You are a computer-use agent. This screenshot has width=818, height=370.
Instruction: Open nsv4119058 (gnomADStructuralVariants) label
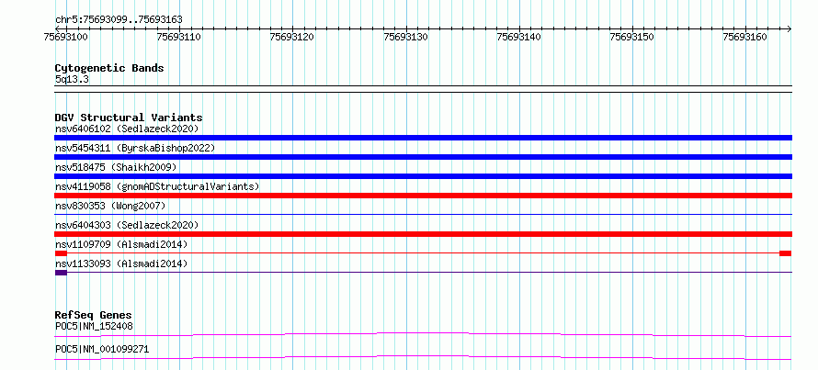pyautogui.click(x=157, y=186)
